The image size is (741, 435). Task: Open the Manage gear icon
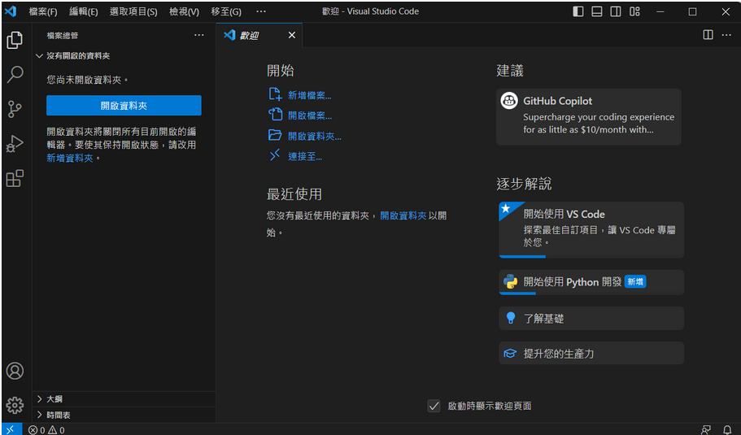click(15, 405)
